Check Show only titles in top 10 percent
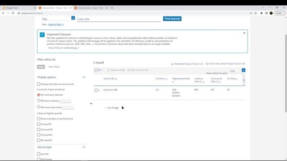 pos(39,119)
